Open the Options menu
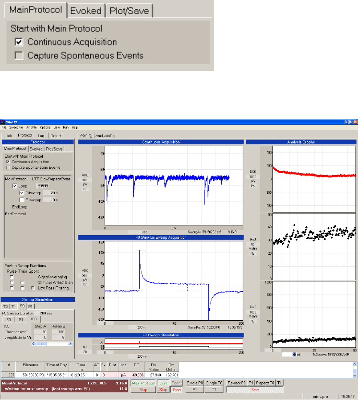Screen dimensions: 358x400 coord(45,127)
